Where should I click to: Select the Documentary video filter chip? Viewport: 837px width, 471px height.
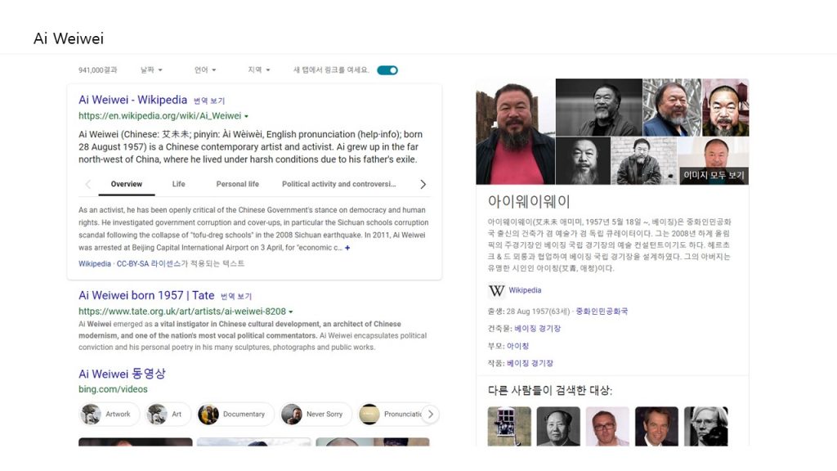point(235,415)
